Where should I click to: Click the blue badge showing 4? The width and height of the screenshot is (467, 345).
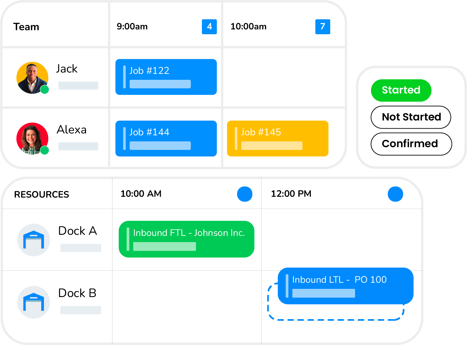(x=209, y=27)
